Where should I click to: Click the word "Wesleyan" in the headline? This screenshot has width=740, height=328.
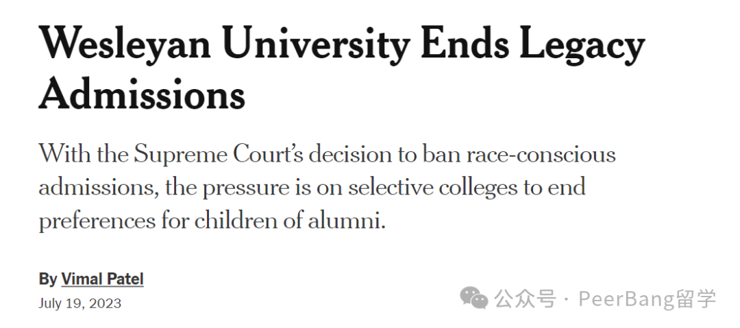pos(125,45)
